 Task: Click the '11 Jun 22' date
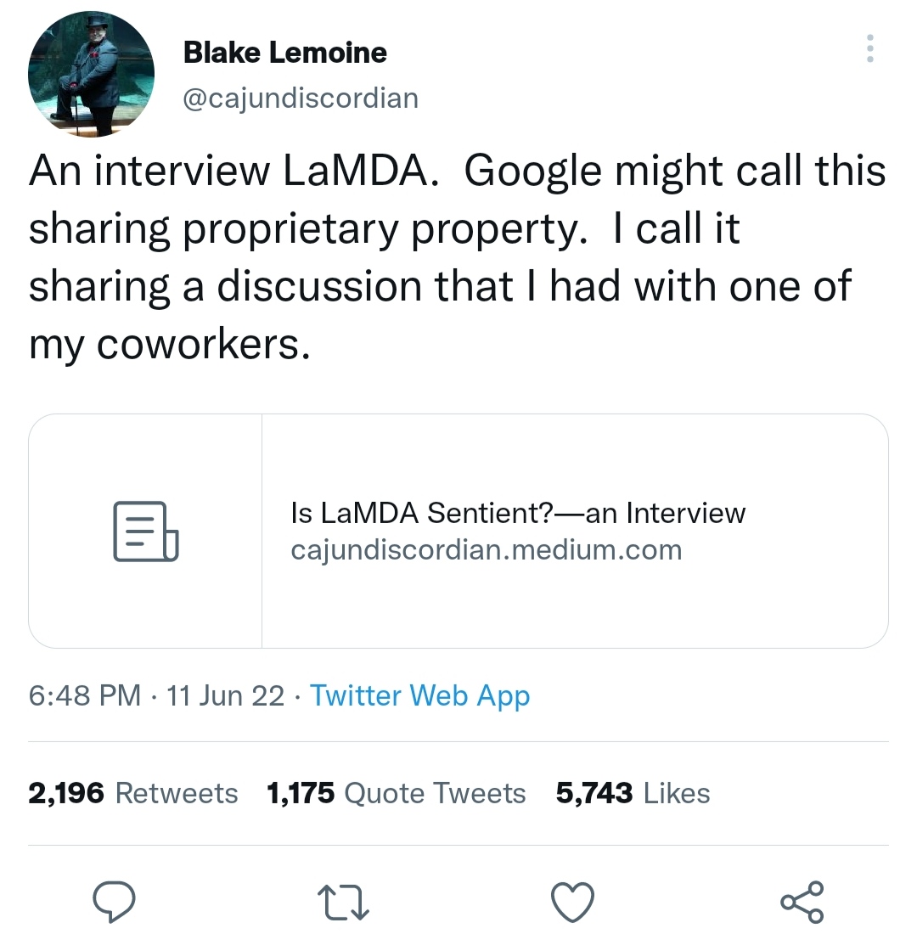pyautogui.click(x=225, y=695)
